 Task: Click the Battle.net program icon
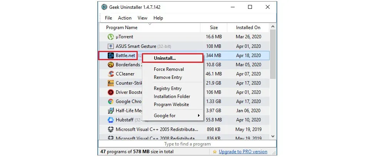110,56
